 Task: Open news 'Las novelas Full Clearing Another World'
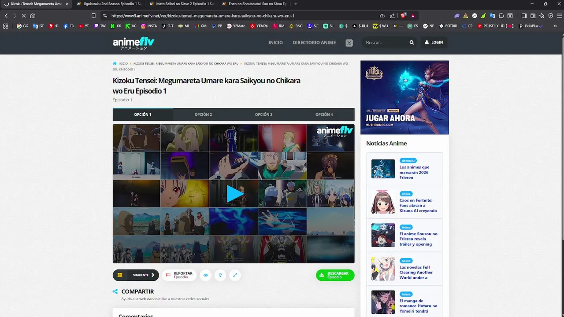click(x=416, y=273)
